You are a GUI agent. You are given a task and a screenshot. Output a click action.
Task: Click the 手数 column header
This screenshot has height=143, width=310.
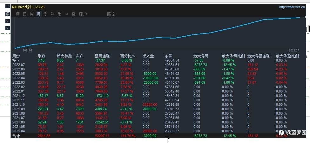tap(42, 56)
